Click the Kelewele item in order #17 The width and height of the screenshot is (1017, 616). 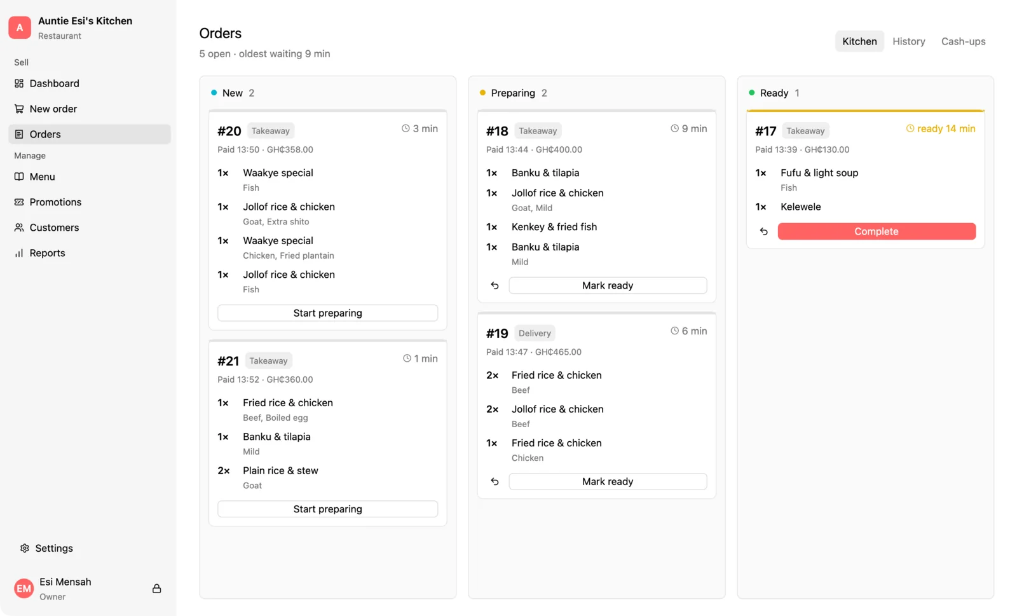coord(800,207)
